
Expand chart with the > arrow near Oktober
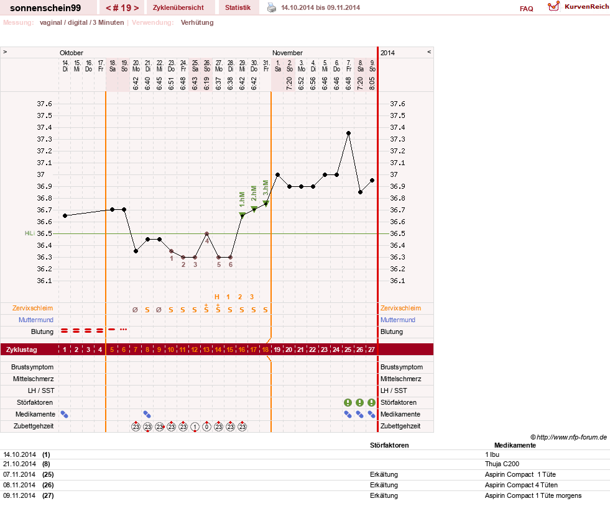[x=5, y=52]
